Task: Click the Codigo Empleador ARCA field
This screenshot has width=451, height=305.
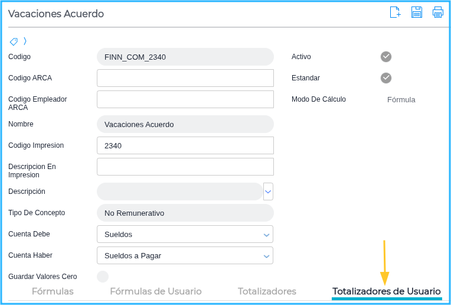Action: [185, 99]
